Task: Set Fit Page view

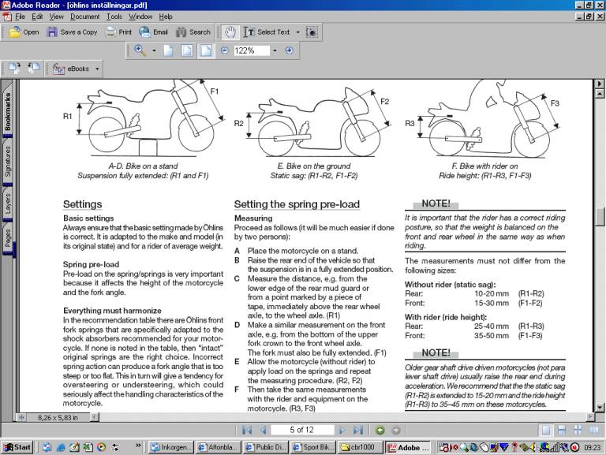Action: pyautogui.click(x=187, y=50)
